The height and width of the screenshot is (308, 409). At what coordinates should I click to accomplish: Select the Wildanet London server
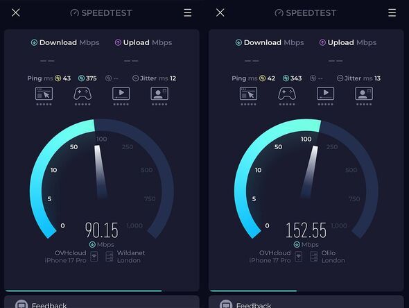125,257
